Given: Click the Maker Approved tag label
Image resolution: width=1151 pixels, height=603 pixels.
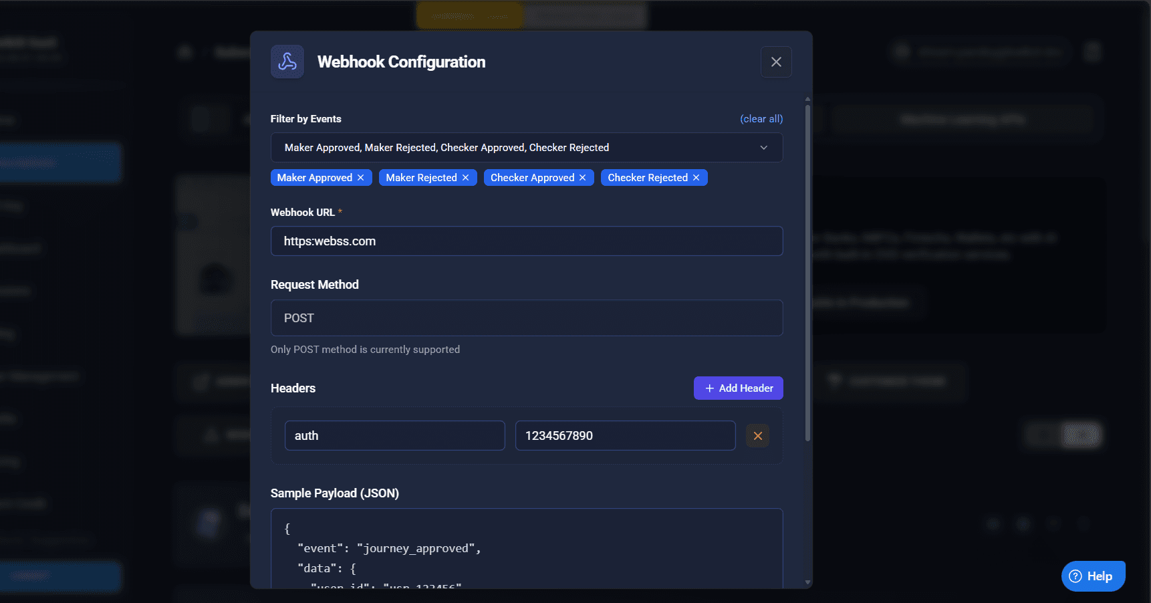Looking at the screenshot, I should tap(315, 178).
